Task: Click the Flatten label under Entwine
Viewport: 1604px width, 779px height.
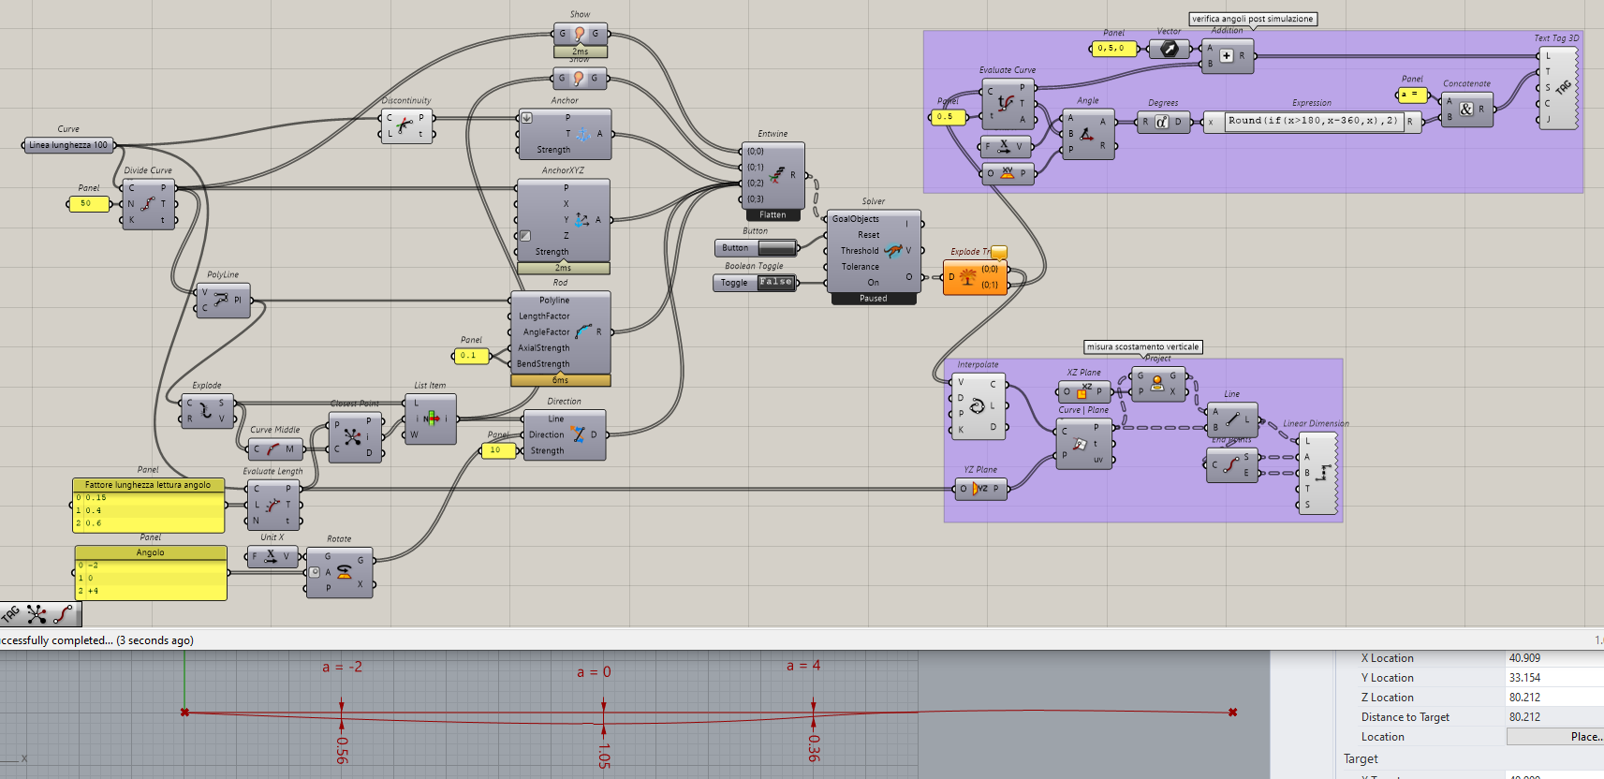Action: (x=773, y=215)
